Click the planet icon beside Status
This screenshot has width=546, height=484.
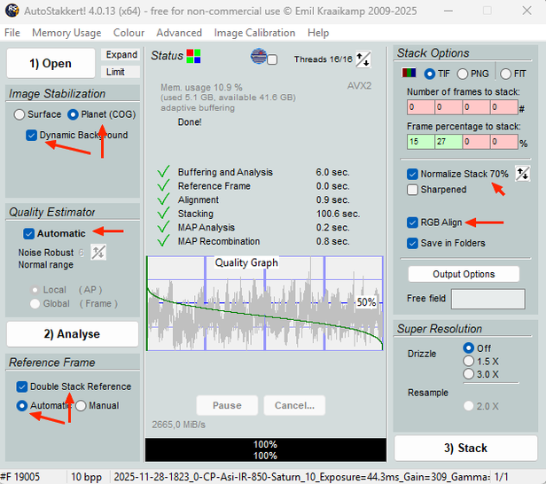coord(259,57)
